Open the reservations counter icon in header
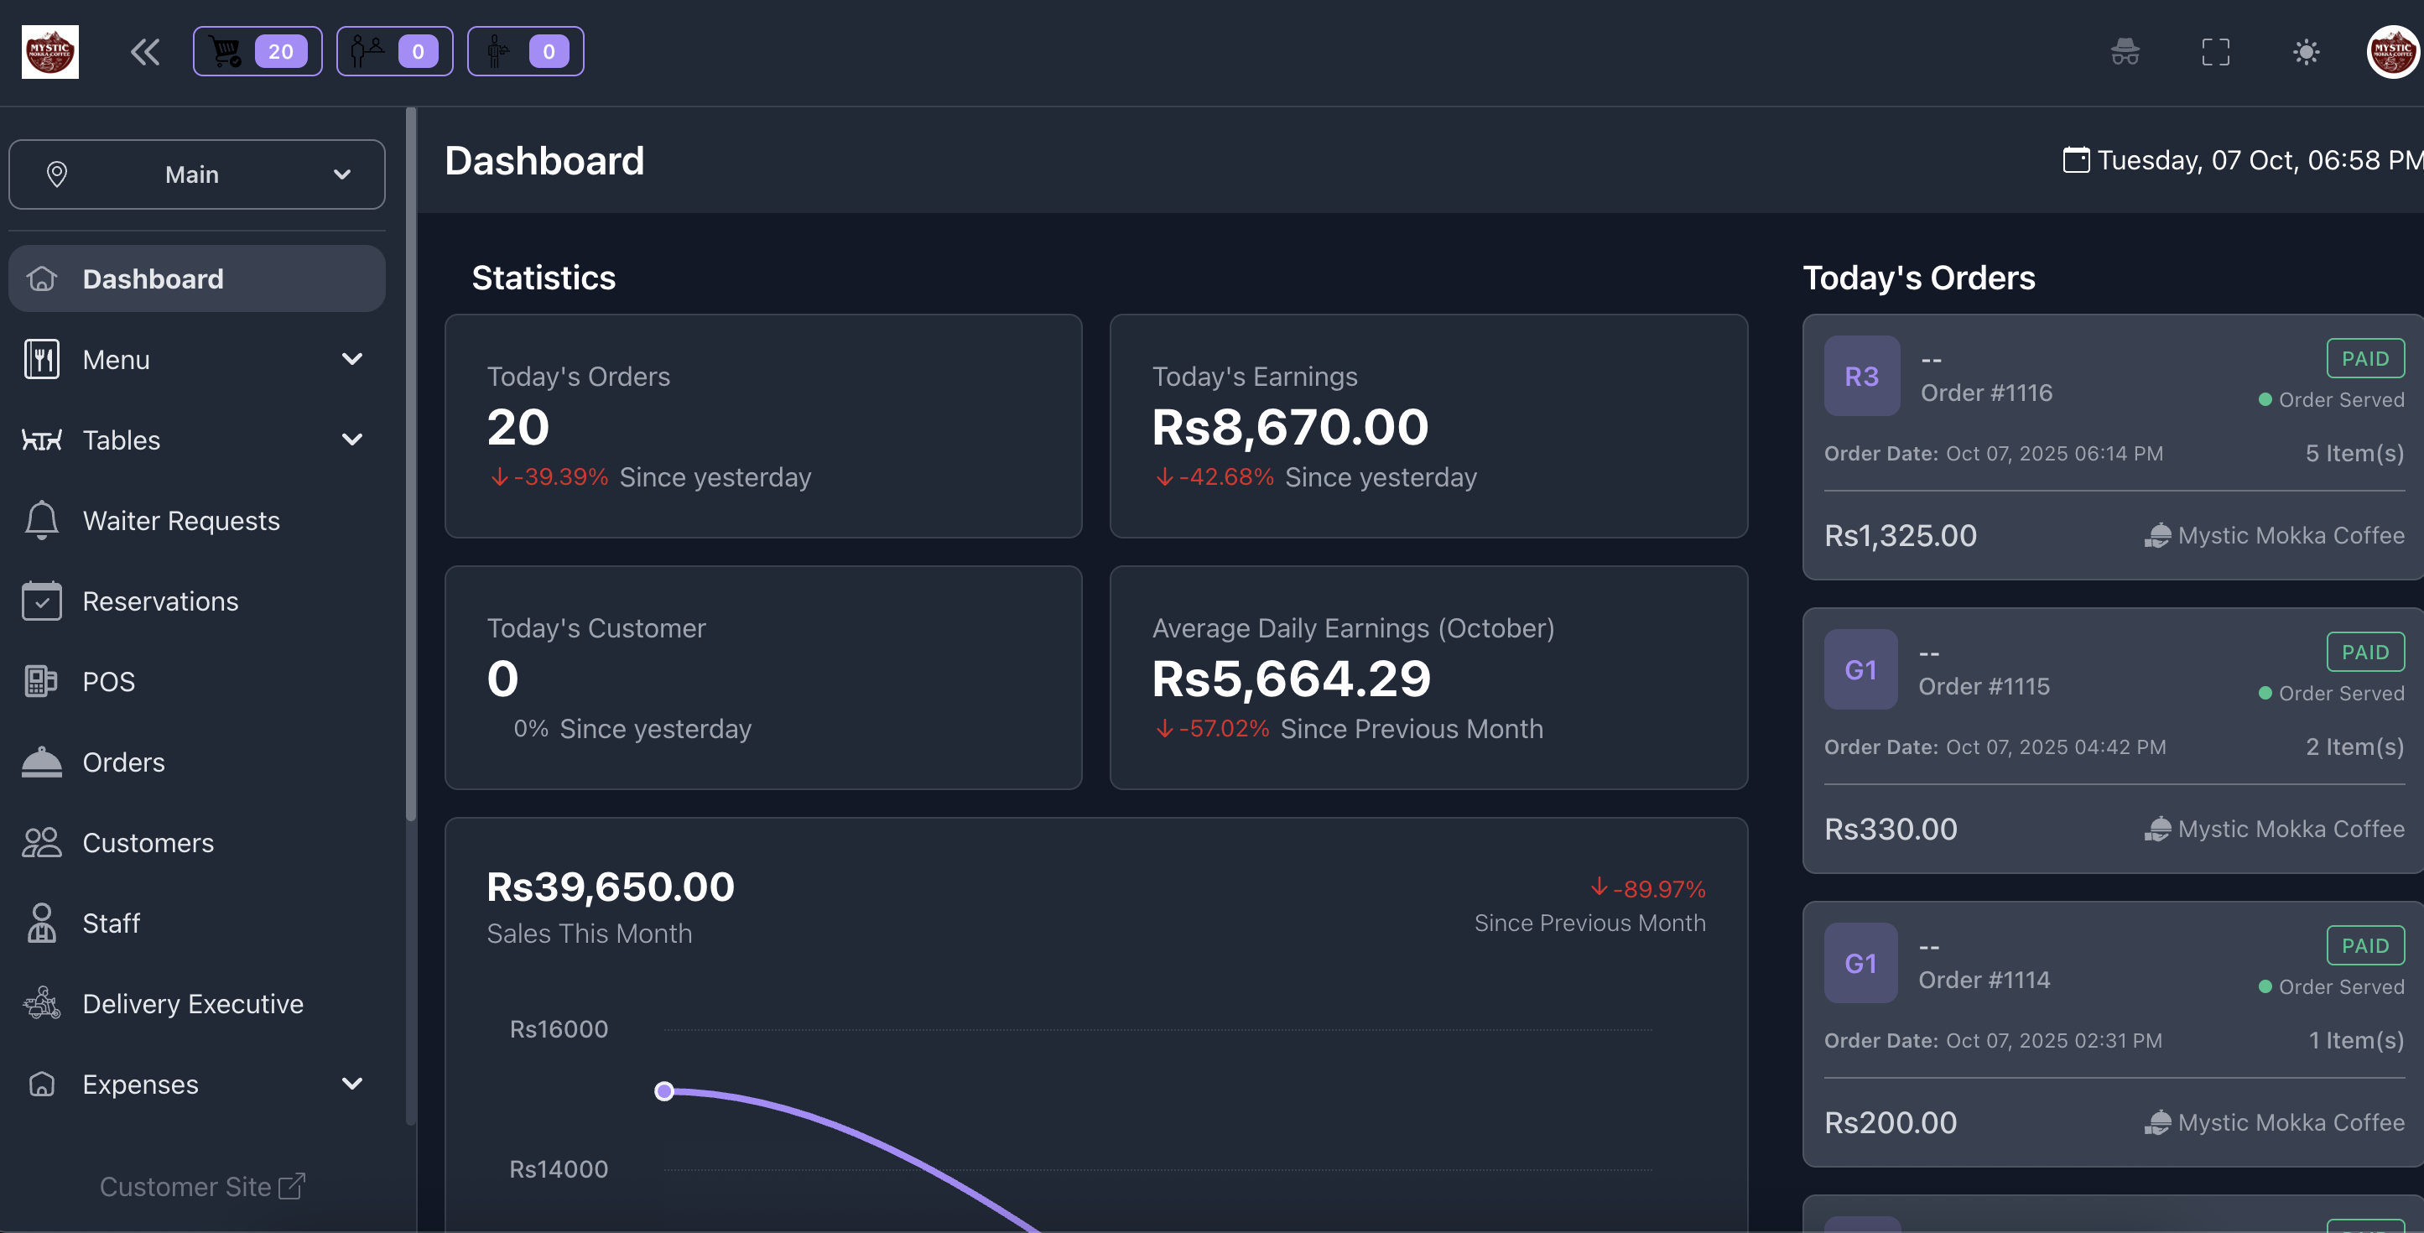 coord(394,52)
